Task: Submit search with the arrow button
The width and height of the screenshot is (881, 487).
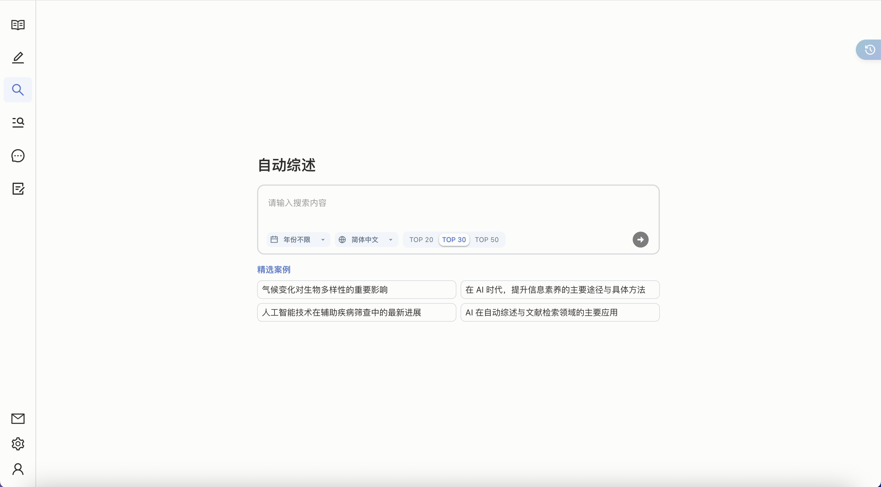Action: click(640, 240)
